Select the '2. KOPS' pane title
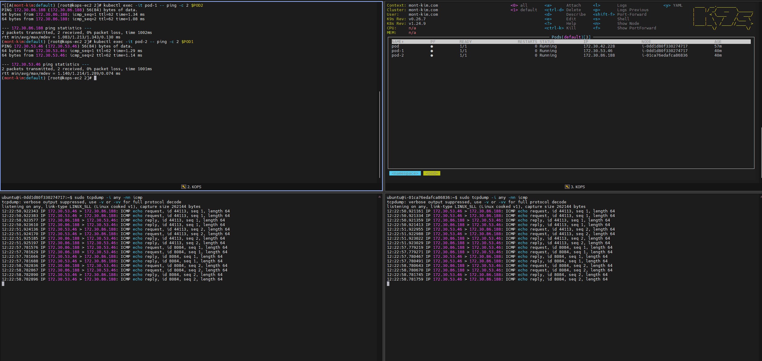 coord(194,187)
